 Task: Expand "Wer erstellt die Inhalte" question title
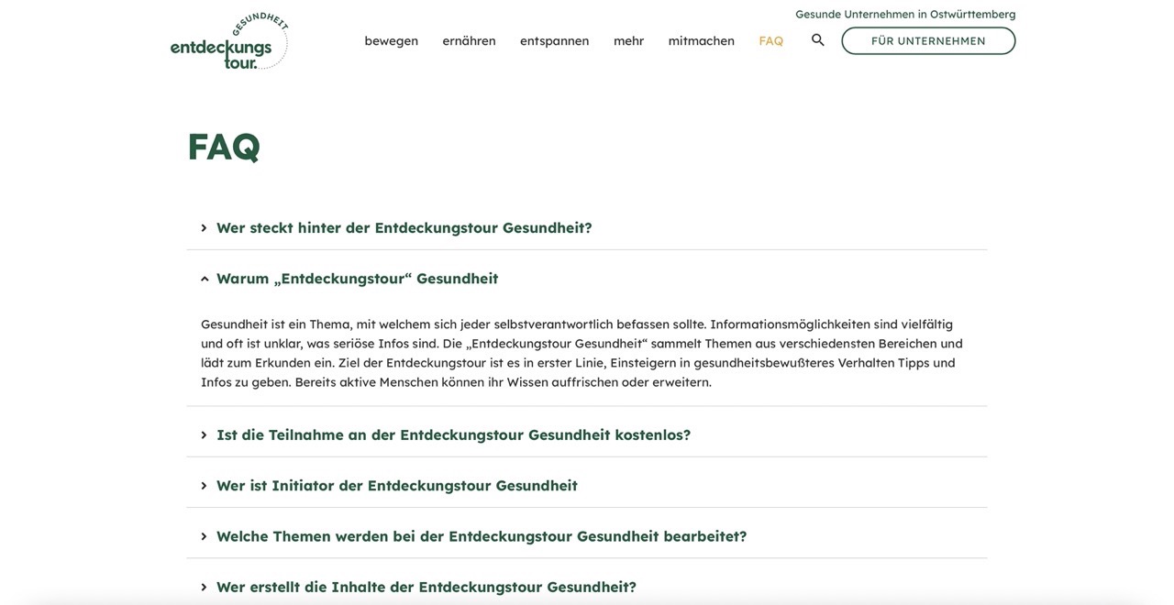click(426, 587)
